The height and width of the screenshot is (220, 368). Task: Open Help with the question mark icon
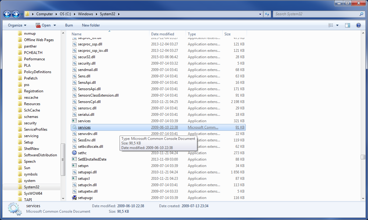(x=359, y=25)
